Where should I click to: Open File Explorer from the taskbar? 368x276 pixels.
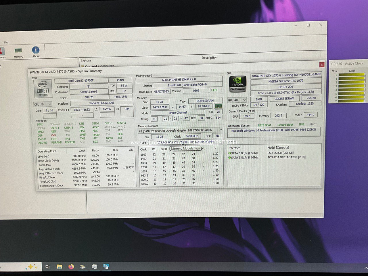point(60,267)
